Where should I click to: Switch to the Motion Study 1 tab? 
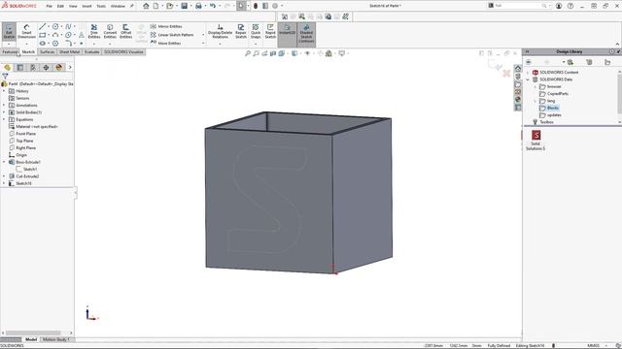56,339
